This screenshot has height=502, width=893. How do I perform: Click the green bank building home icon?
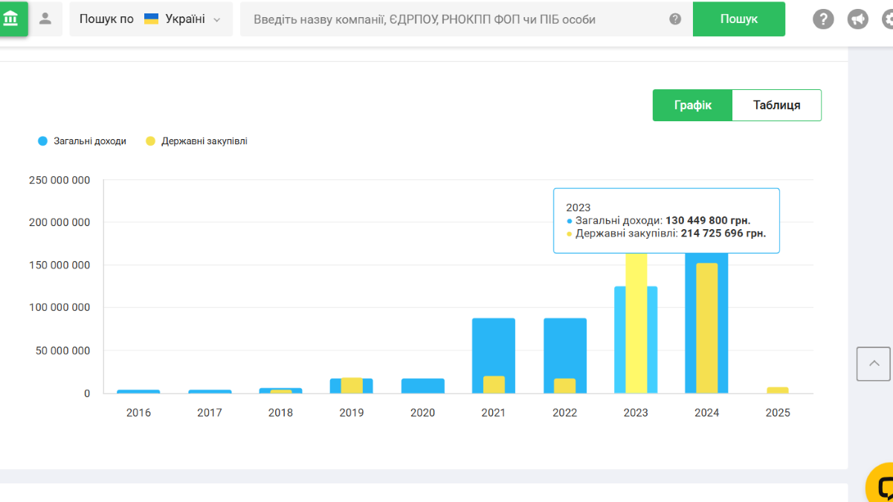point(12,18)
